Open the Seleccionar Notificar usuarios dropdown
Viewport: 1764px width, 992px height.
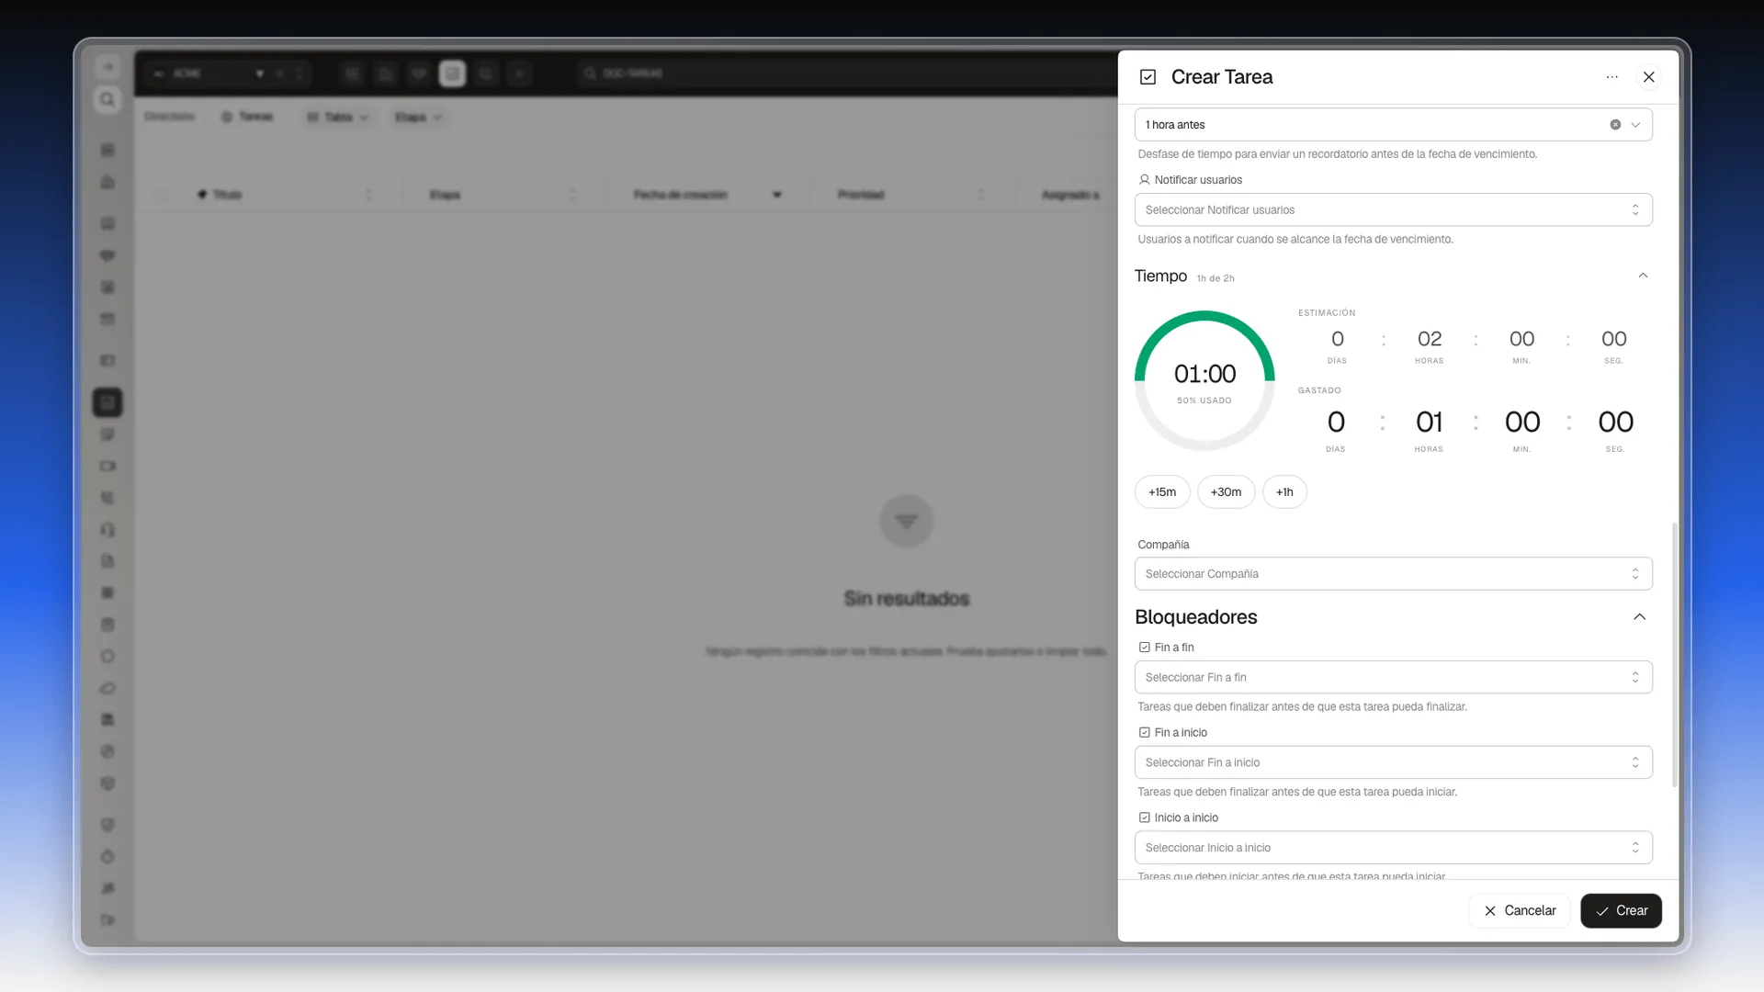pos(1393,210)
